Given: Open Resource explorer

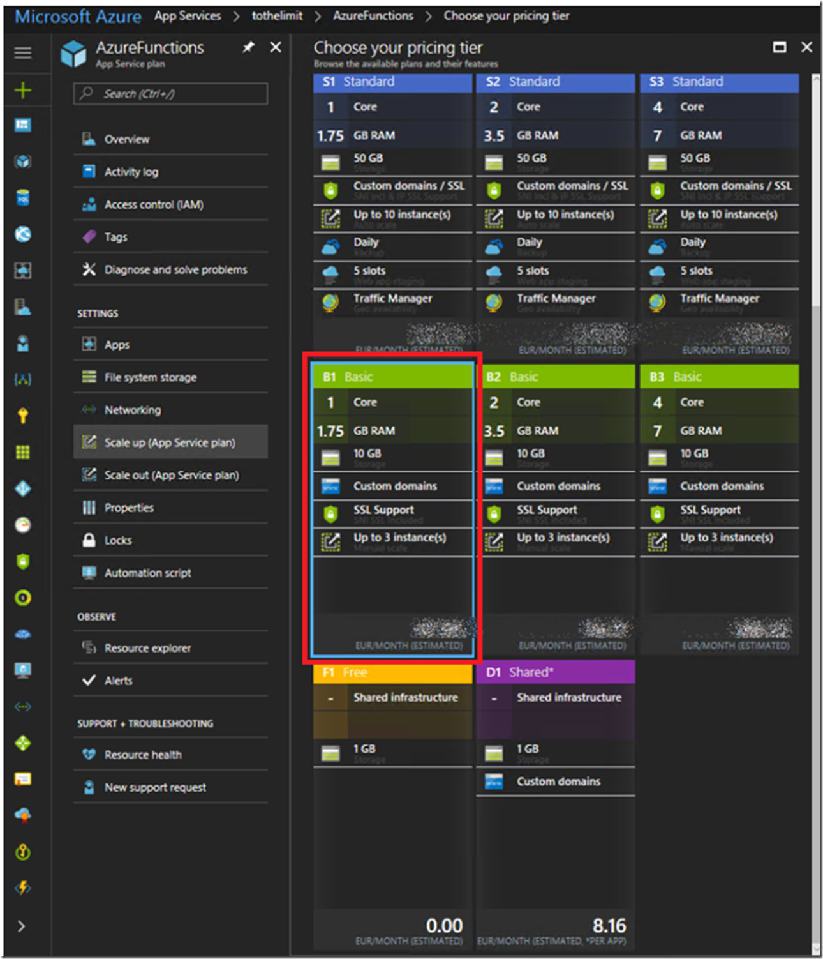Looking at the screenshot, I should tap(170, 648).
